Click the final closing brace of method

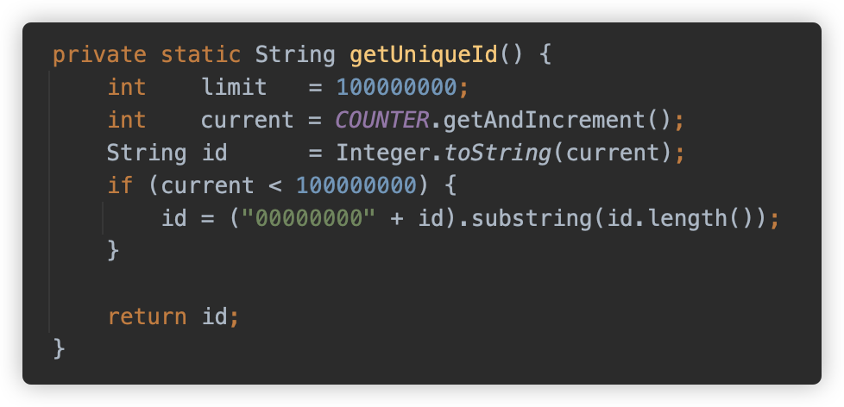point(60,349)
